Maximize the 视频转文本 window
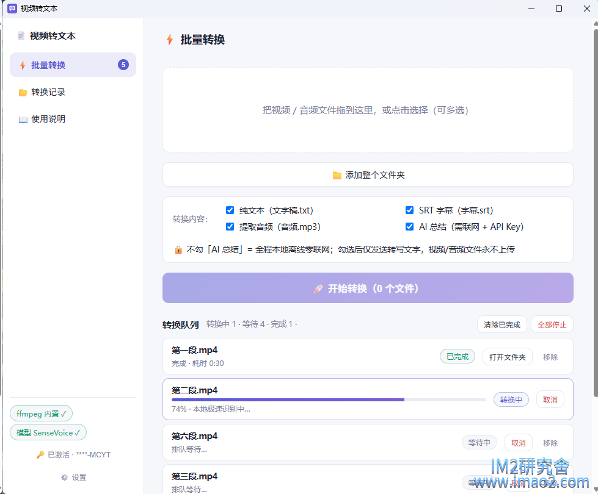The width and height of the screenshot is (598, 494). point(559,9)
